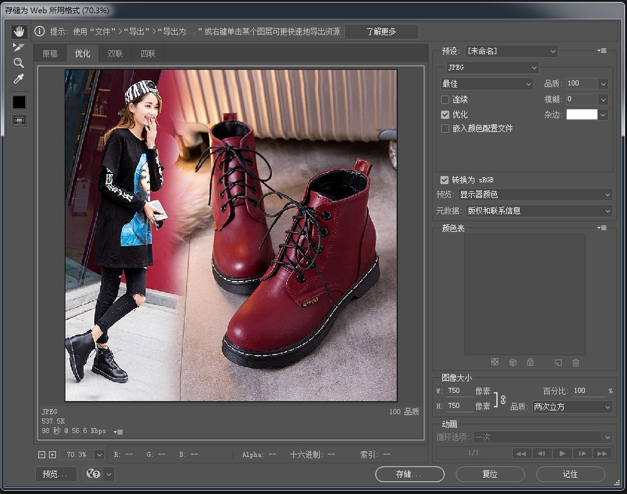Screen dimensions: 627x494
Task: Select the Slice Select tool
Action: (19, 47)
